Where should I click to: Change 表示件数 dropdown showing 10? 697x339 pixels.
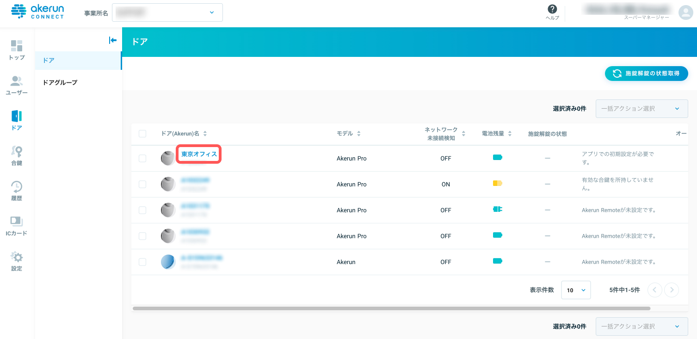point(576,290)
